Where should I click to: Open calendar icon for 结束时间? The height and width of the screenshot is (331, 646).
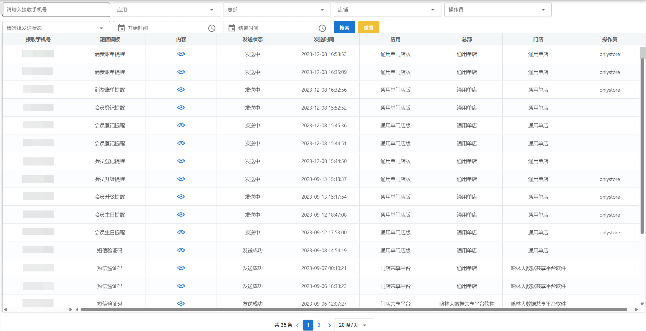(x=232, y=28)
